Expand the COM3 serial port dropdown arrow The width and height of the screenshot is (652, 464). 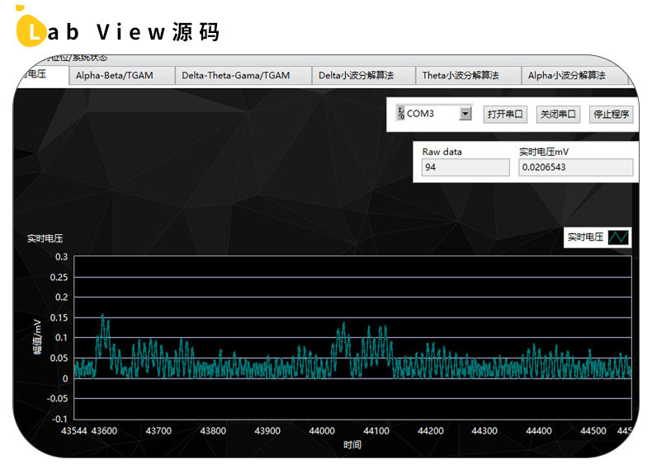pyautogui.click(x=465, y=114)
